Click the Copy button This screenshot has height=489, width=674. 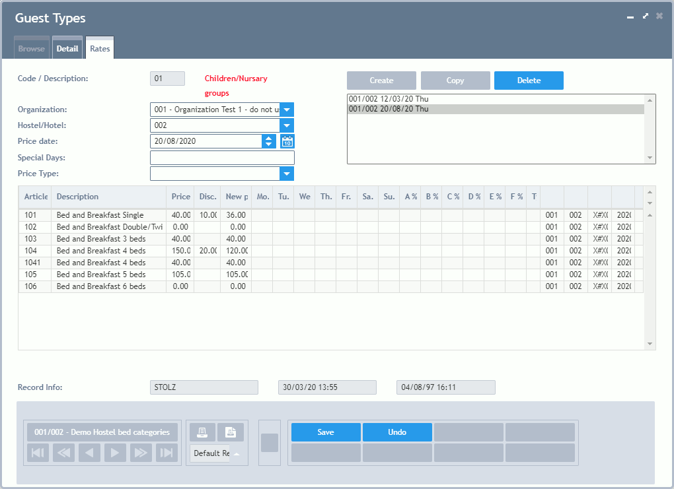coord(455,81)
